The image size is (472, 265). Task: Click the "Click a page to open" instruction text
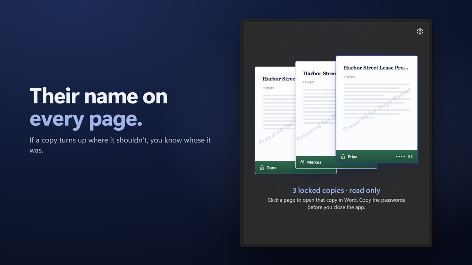tap(336, 204)
